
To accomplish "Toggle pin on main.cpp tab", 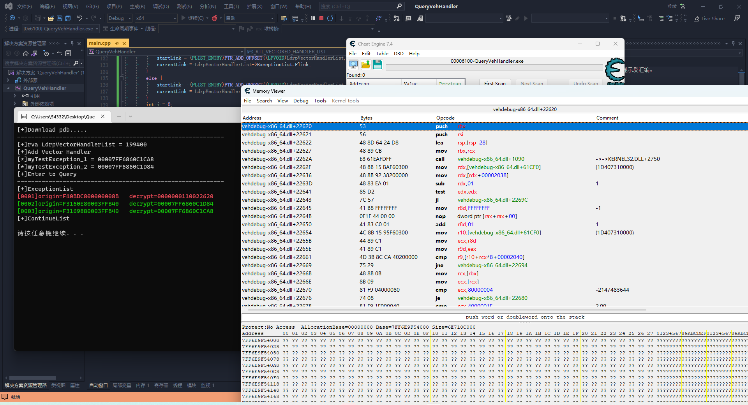I will (117, 43).
